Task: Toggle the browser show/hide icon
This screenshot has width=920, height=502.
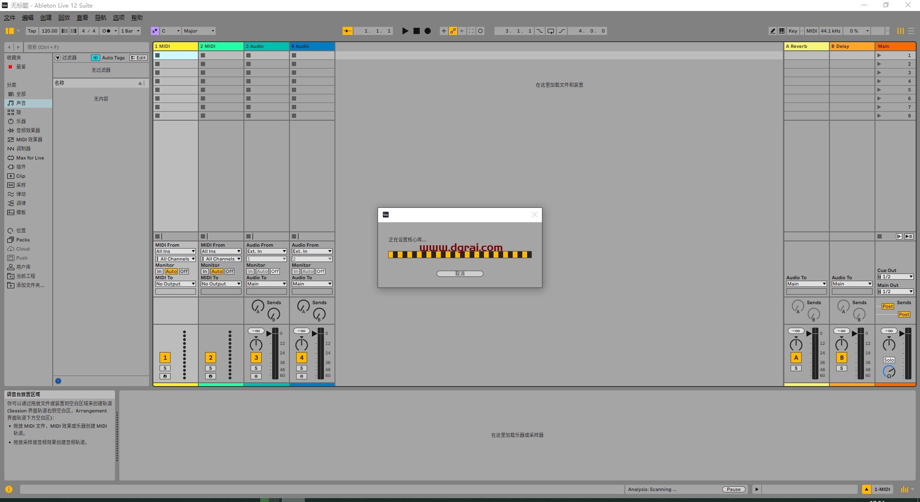Action: point(10,31)
